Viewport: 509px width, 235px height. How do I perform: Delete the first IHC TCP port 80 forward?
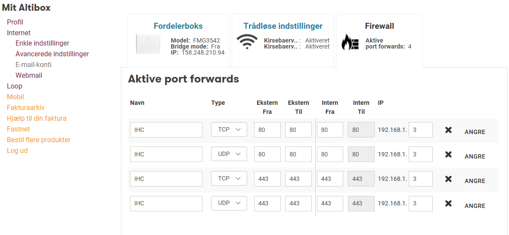(x=448, y=130)
